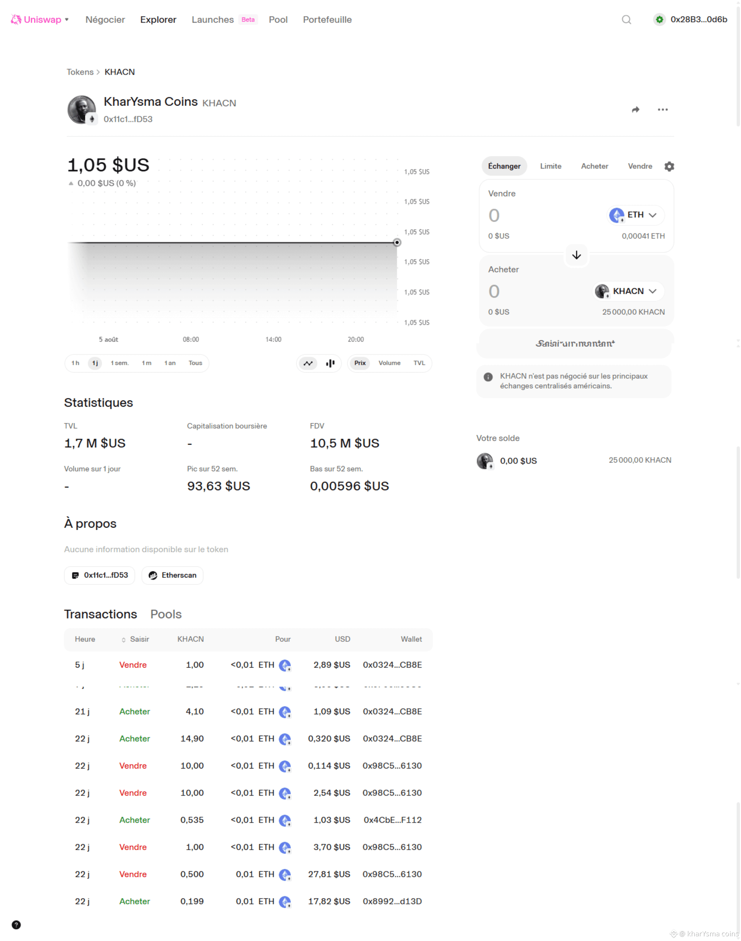Sort transactions by Heure column

[x=84, y=639]
